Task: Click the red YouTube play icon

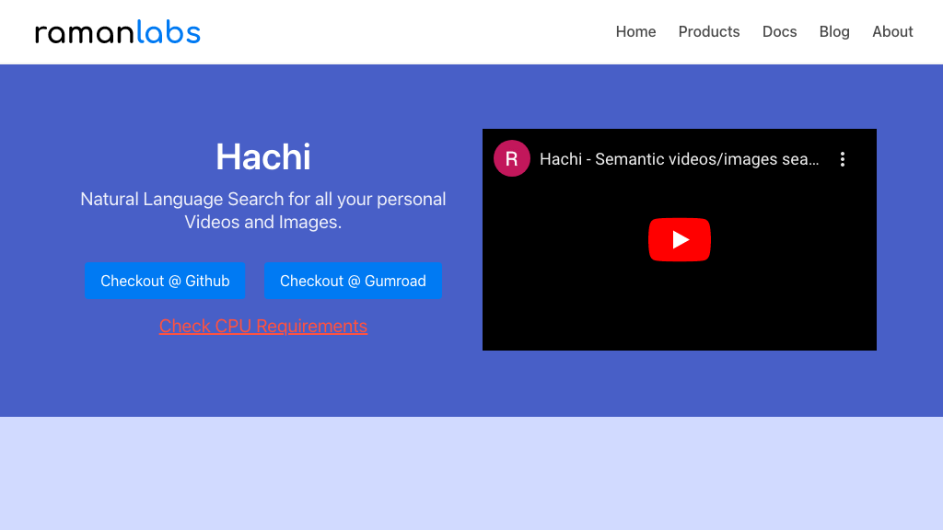Action: click(x=680, y=239)
